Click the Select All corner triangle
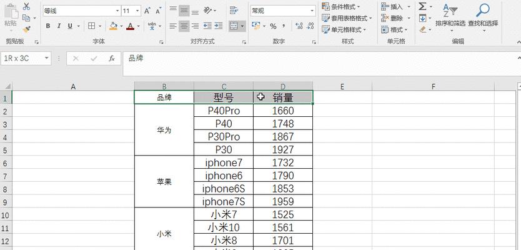521x250 pixels. tap(6, 86)
